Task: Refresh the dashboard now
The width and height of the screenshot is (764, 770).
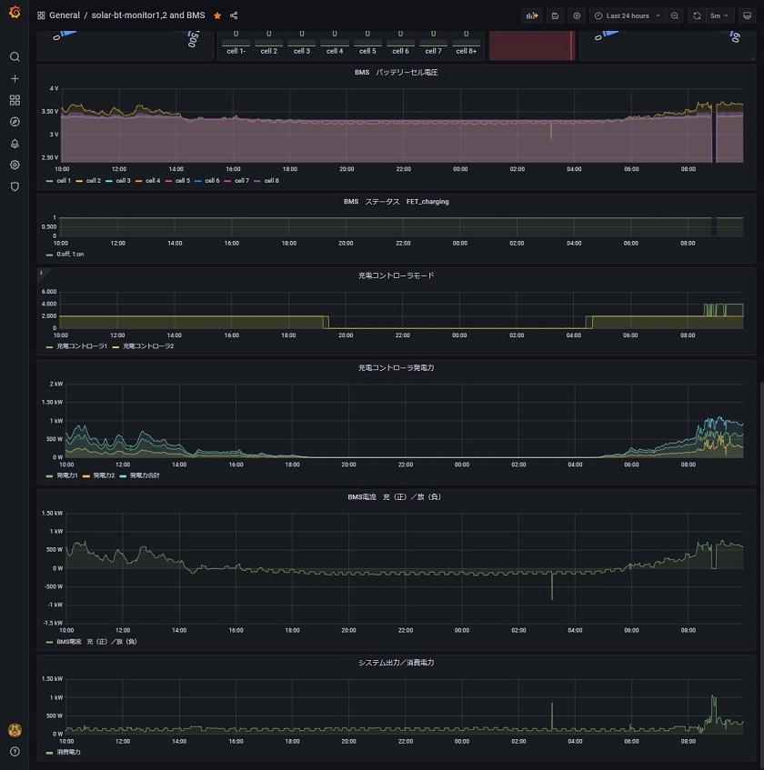Action: [x=697, y=15]
